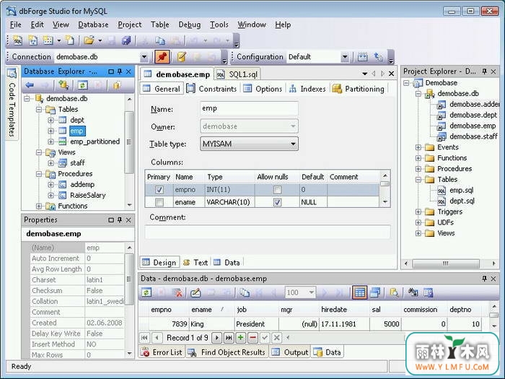The width and height of the screenshot is (505, 379).
Task: Click the Database Explorer new connection icon
Action: (63, 85)
